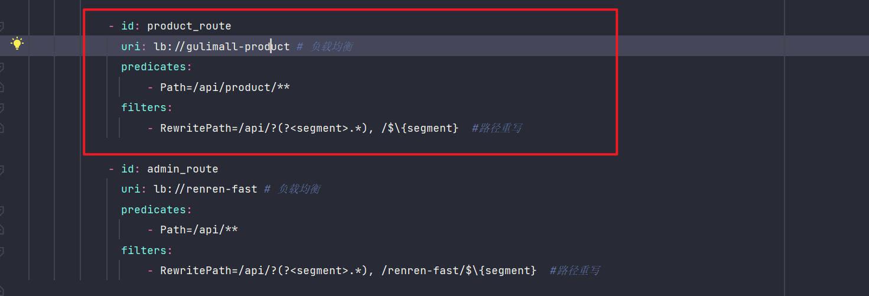This screenshot has height=296, width=869.
Task: Toggle fold marker beside second filters line
Action: (1, 251)
